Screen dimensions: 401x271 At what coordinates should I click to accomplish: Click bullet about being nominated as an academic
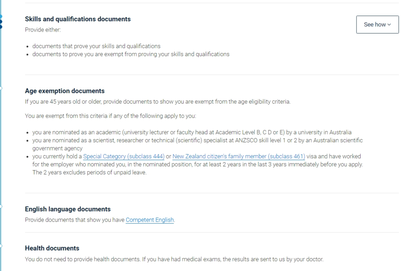192,132
